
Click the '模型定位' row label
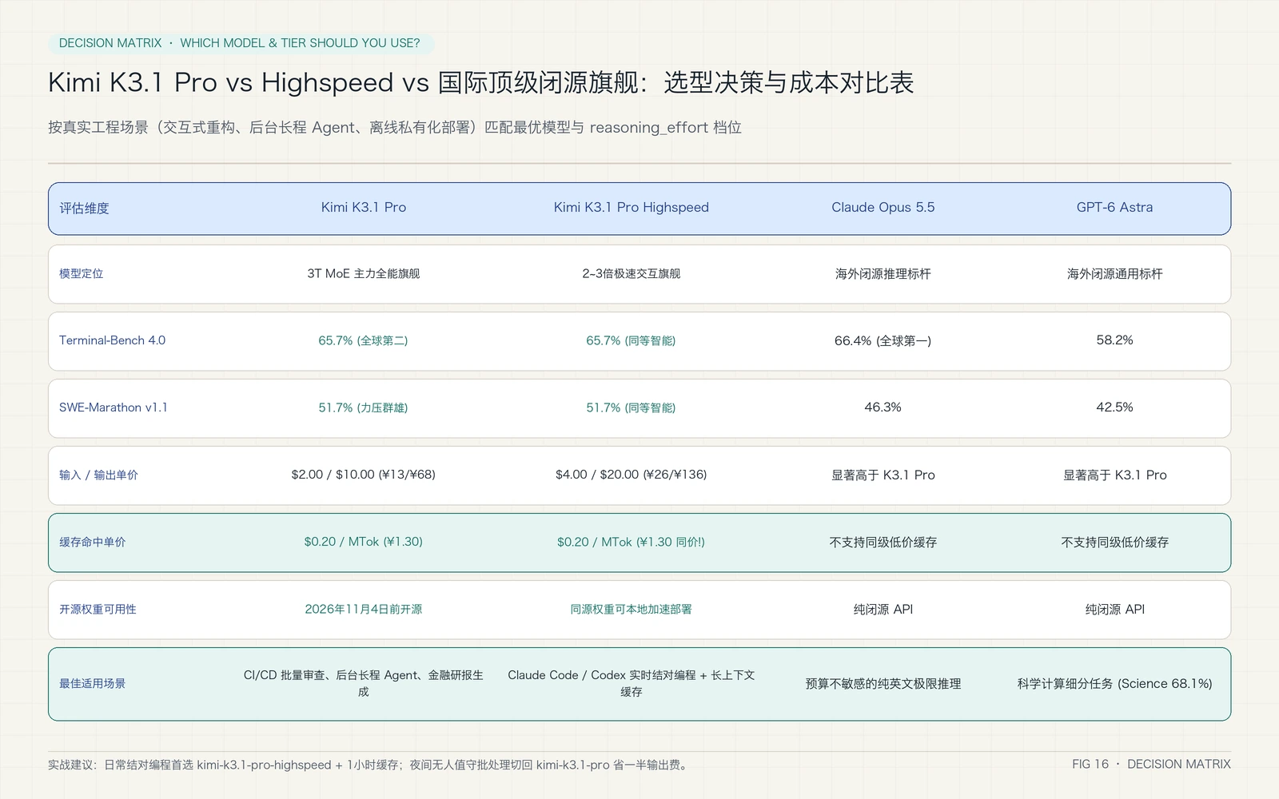(82, 274)
